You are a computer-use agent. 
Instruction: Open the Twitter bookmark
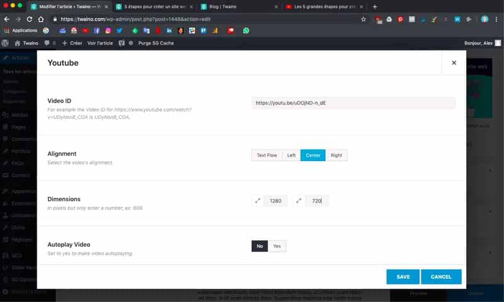click(x=119, y=31)
